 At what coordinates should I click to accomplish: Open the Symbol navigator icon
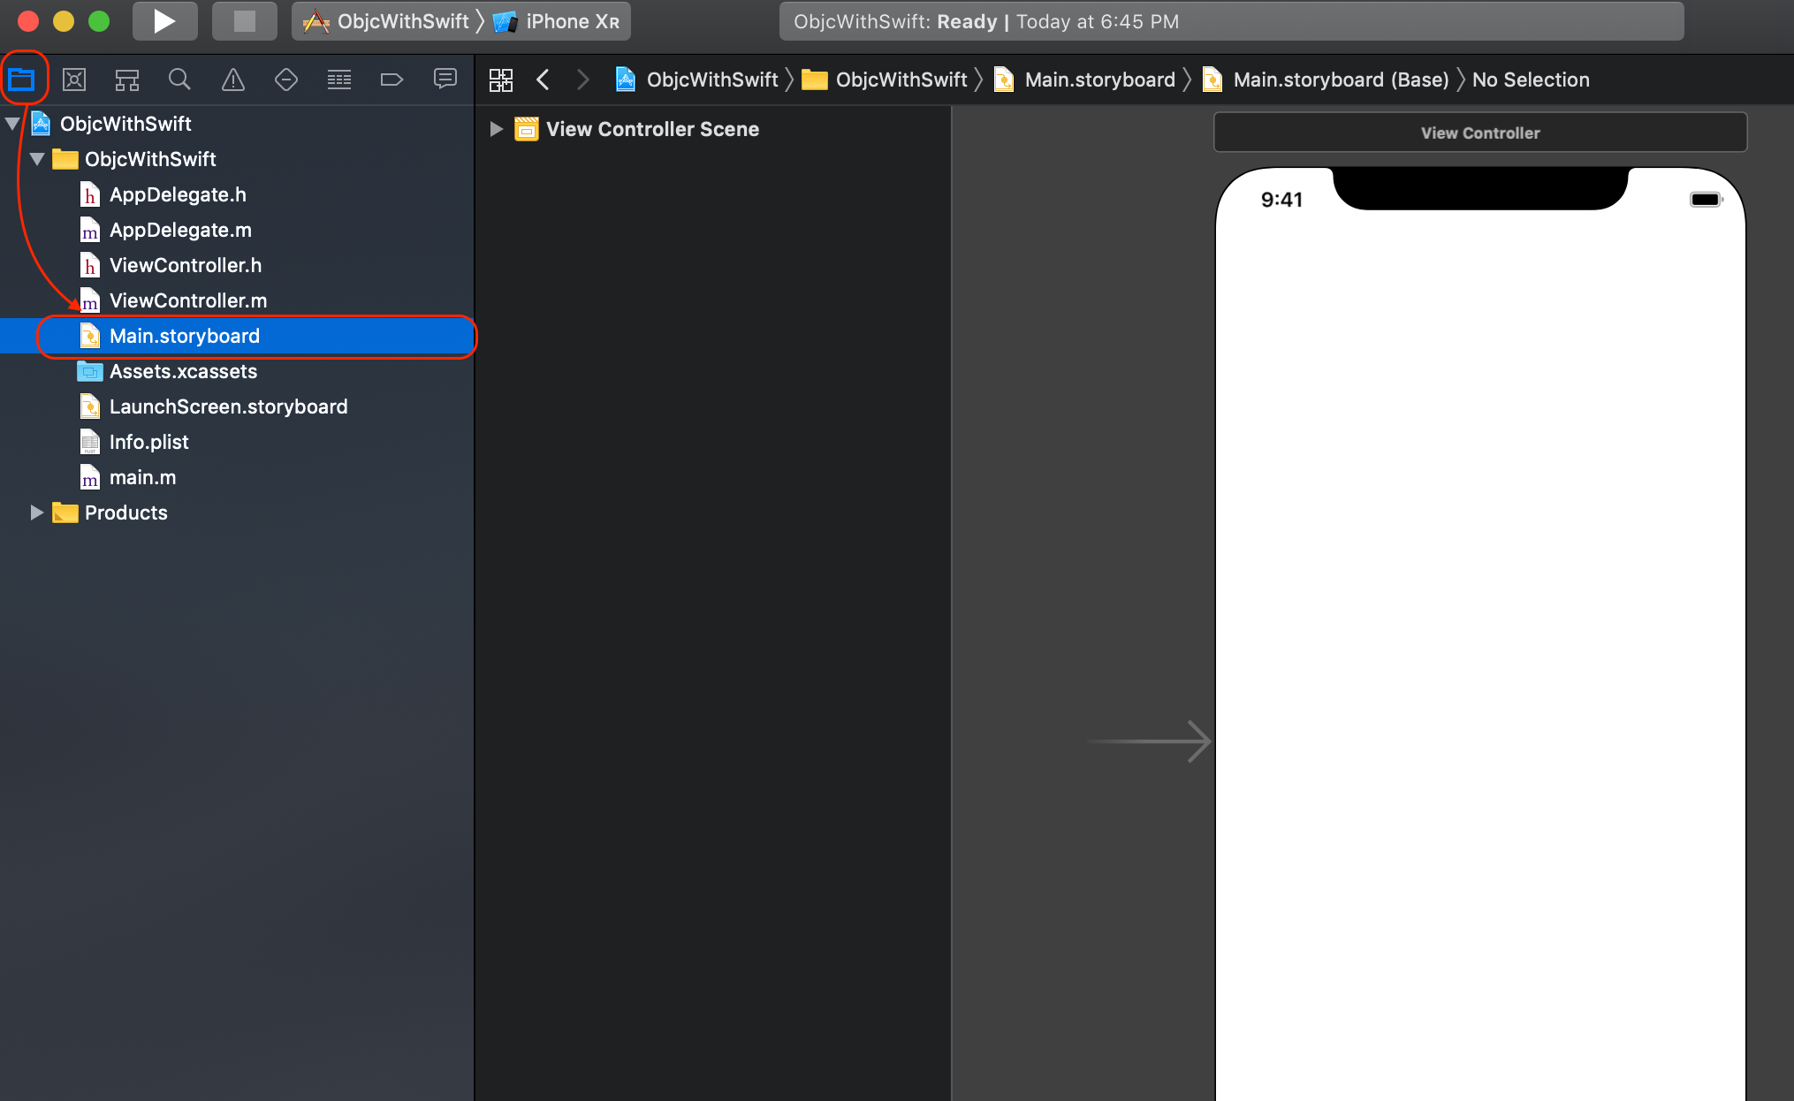pos(127,80)
